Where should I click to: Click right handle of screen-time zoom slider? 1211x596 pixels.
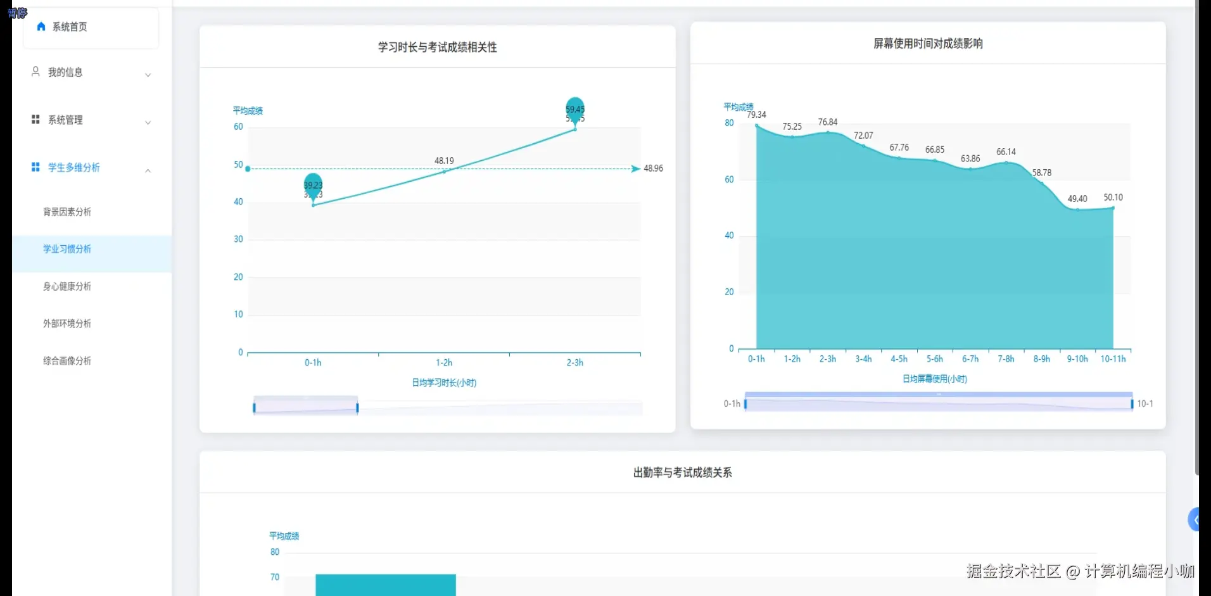(x=1132, y=403)
